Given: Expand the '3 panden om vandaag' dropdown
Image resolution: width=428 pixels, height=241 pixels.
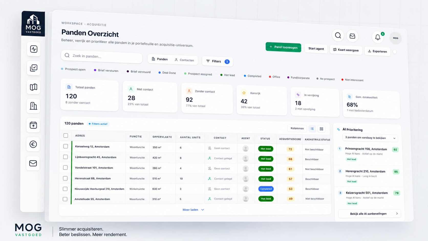Looking at the screenshot, I should (x=370, y=138).
